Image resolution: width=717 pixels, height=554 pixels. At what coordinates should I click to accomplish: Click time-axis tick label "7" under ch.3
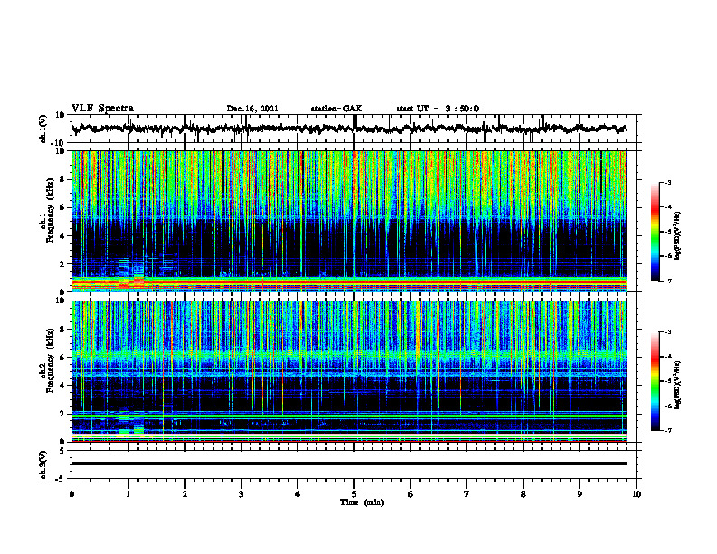(467, 494)
